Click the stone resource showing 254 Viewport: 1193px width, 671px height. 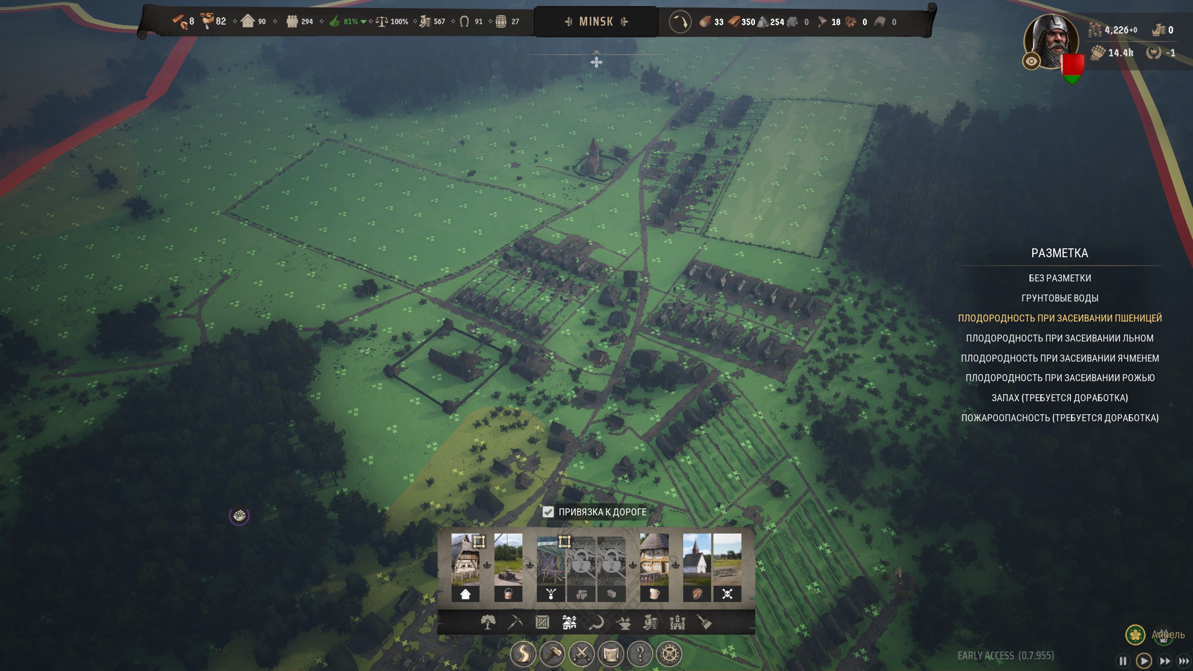[763, 22]
